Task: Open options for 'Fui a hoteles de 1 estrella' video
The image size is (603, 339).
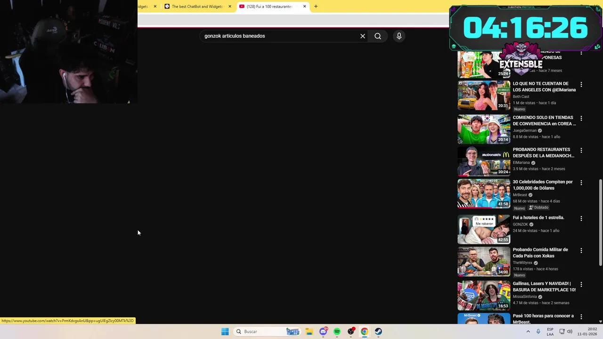Action: coord(581,218)
